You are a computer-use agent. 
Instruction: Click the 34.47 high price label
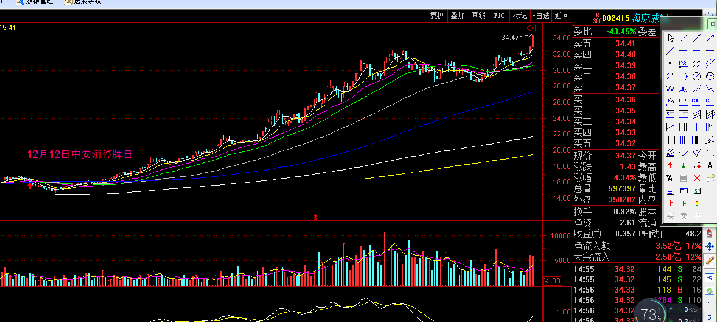pos(510,38)
